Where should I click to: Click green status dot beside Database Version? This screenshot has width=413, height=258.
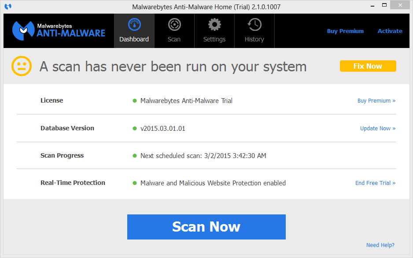point(135,129)
